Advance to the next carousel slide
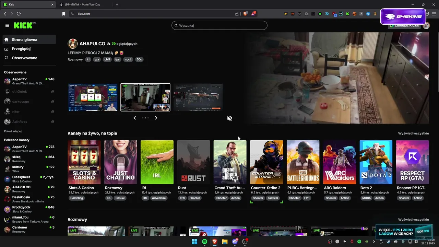The width and height of the screenshot is (439, 247). (156, 118)
